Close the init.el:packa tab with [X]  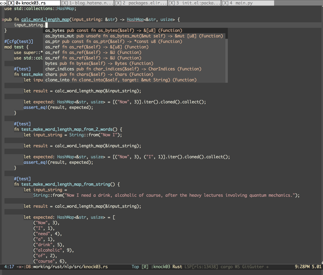point(172,3)
